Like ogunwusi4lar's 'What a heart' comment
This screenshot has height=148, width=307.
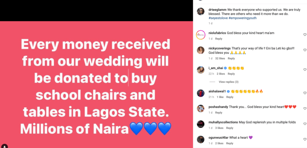coord(305,139)
